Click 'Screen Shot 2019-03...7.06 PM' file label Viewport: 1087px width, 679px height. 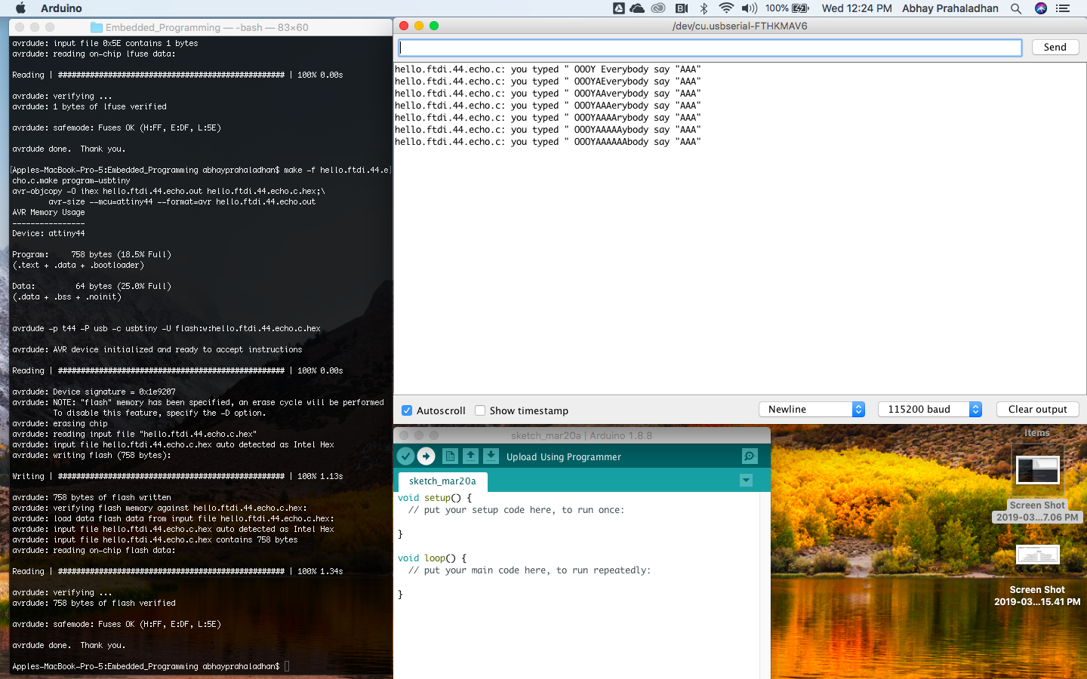coord(1037,512)
